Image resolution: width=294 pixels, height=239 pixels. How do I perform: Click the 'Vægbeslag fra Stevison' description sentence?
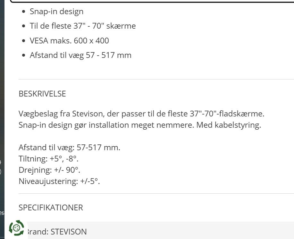point(141,114)
